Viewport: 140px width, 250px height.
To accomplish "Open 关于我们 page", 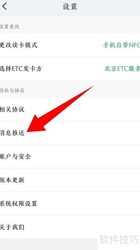I will (70, 227).
